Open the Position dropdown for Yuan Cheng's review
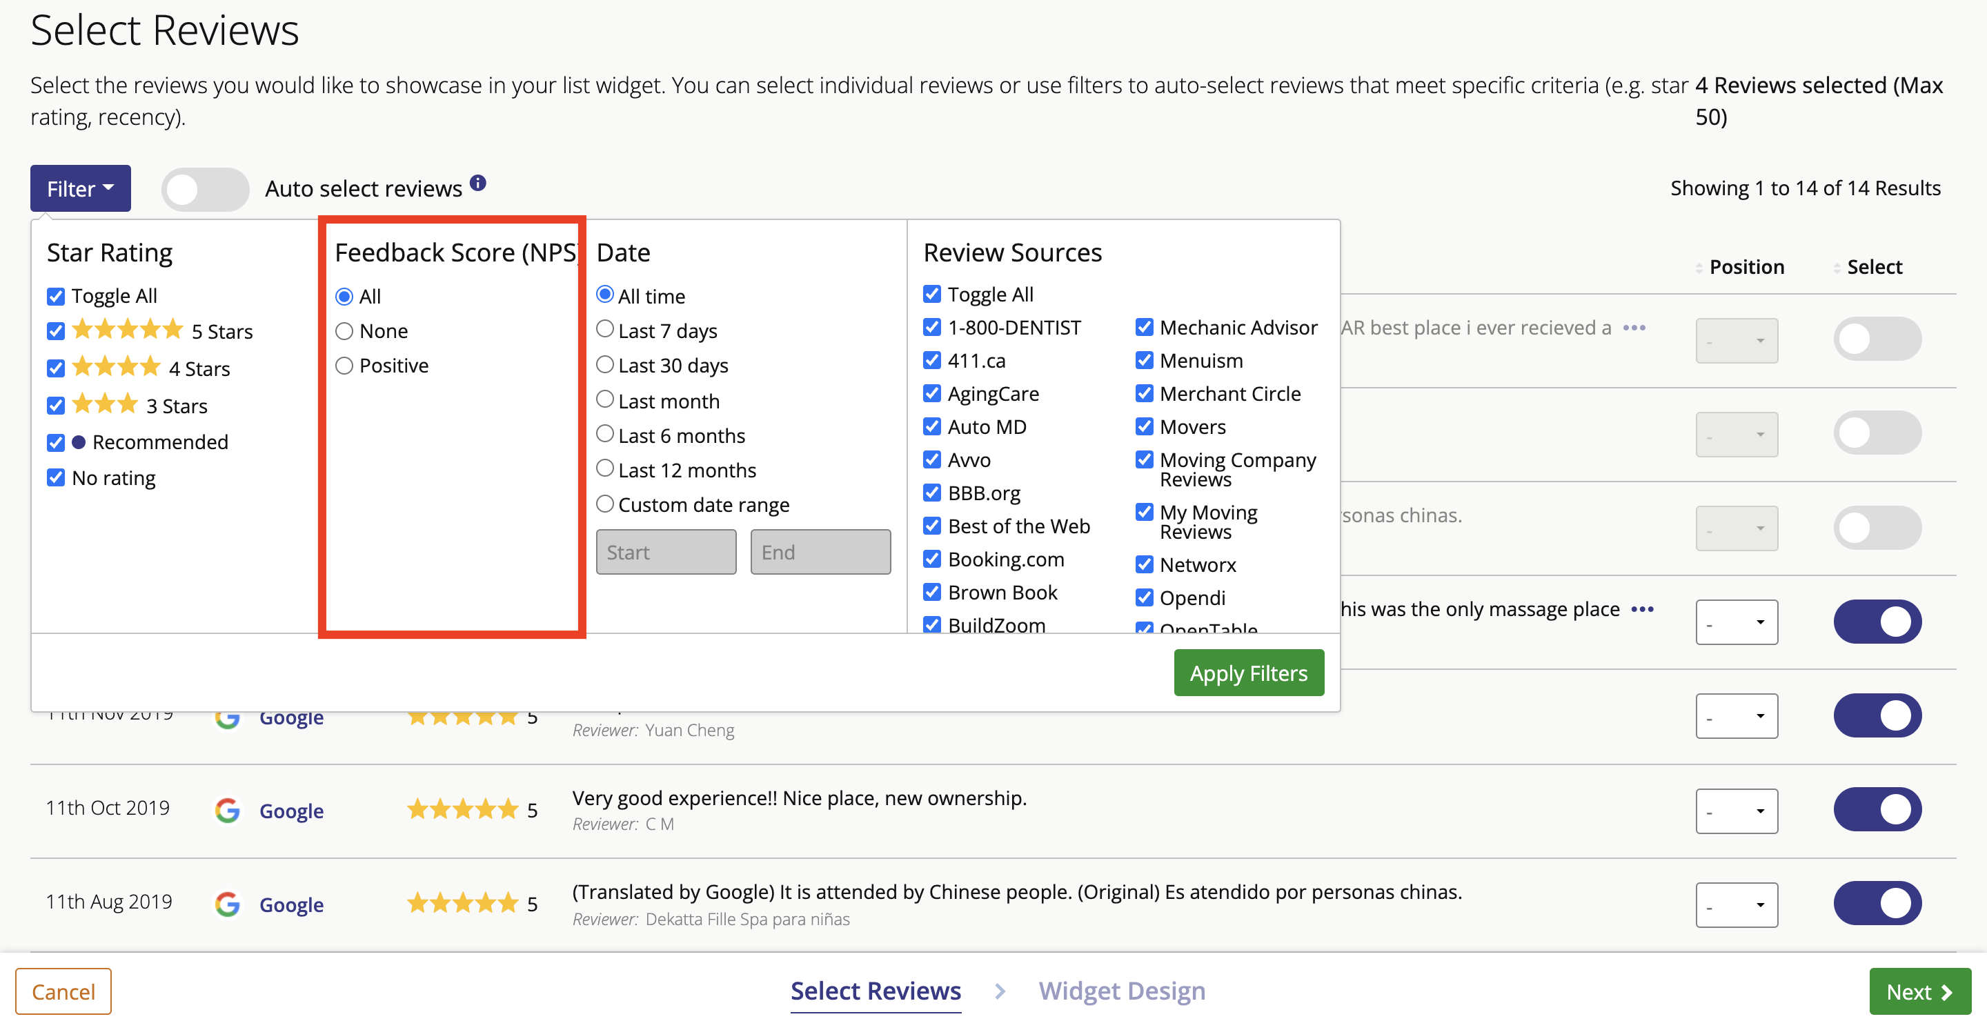1987x1030 pixels. coord(1737,716)
